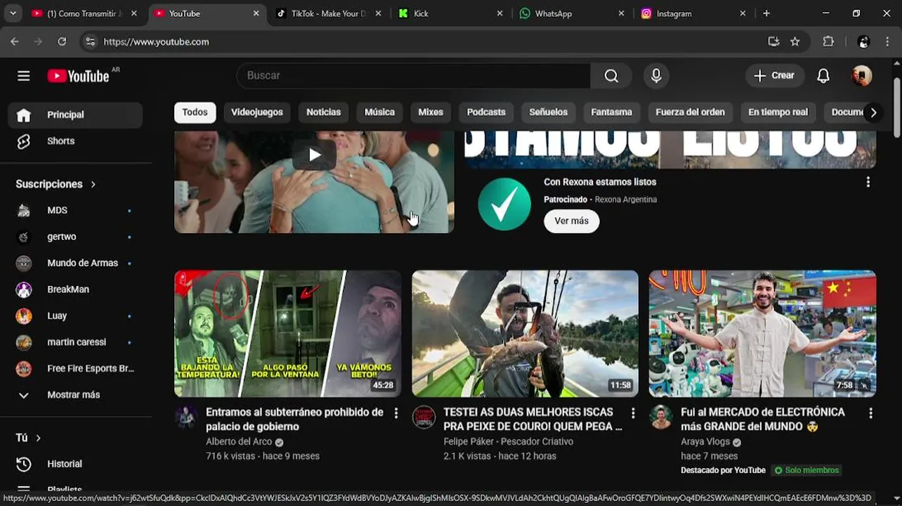The image size is (902, 506).
Task: Click the Buscar search field
Action: point(414,76)
